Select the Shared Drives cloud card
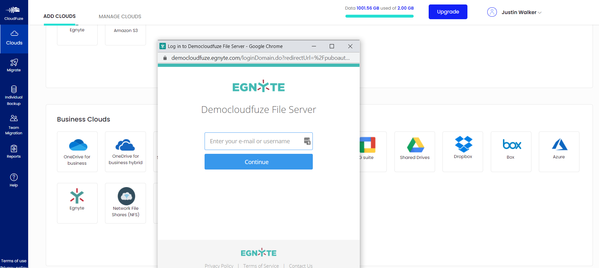599x268 pixels. pyautogui.click(x=415, y=152)
